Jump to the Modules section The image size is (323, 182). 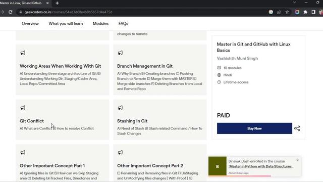pyautogui.click(x=100, y=24)
